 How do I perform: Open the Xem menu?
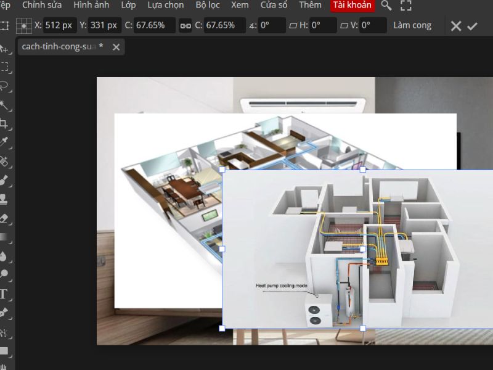click(x=240, y=5)
